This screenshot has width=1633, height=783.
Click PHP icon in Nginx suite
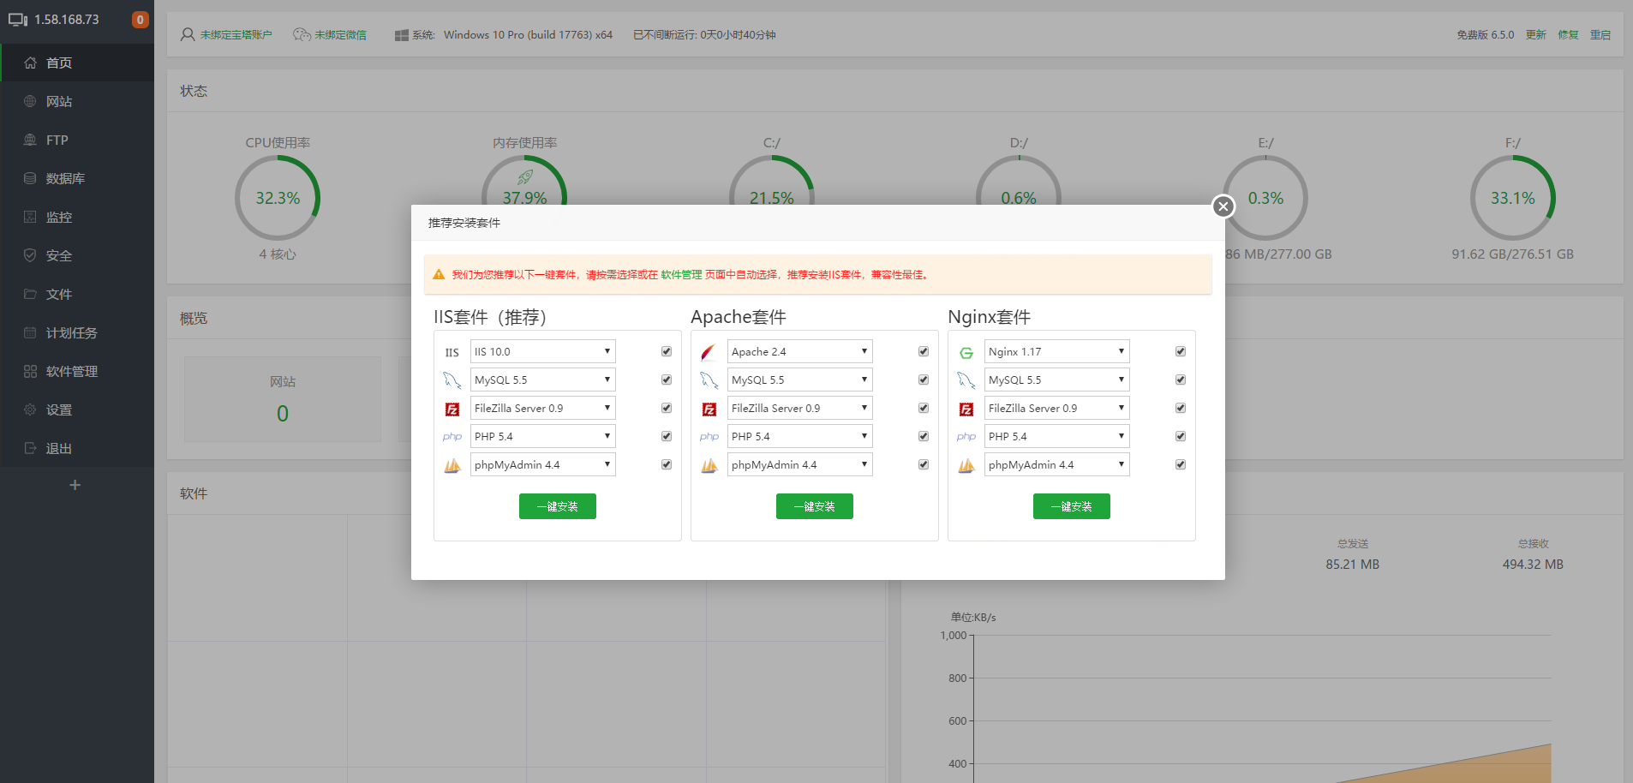pos(966,437)
